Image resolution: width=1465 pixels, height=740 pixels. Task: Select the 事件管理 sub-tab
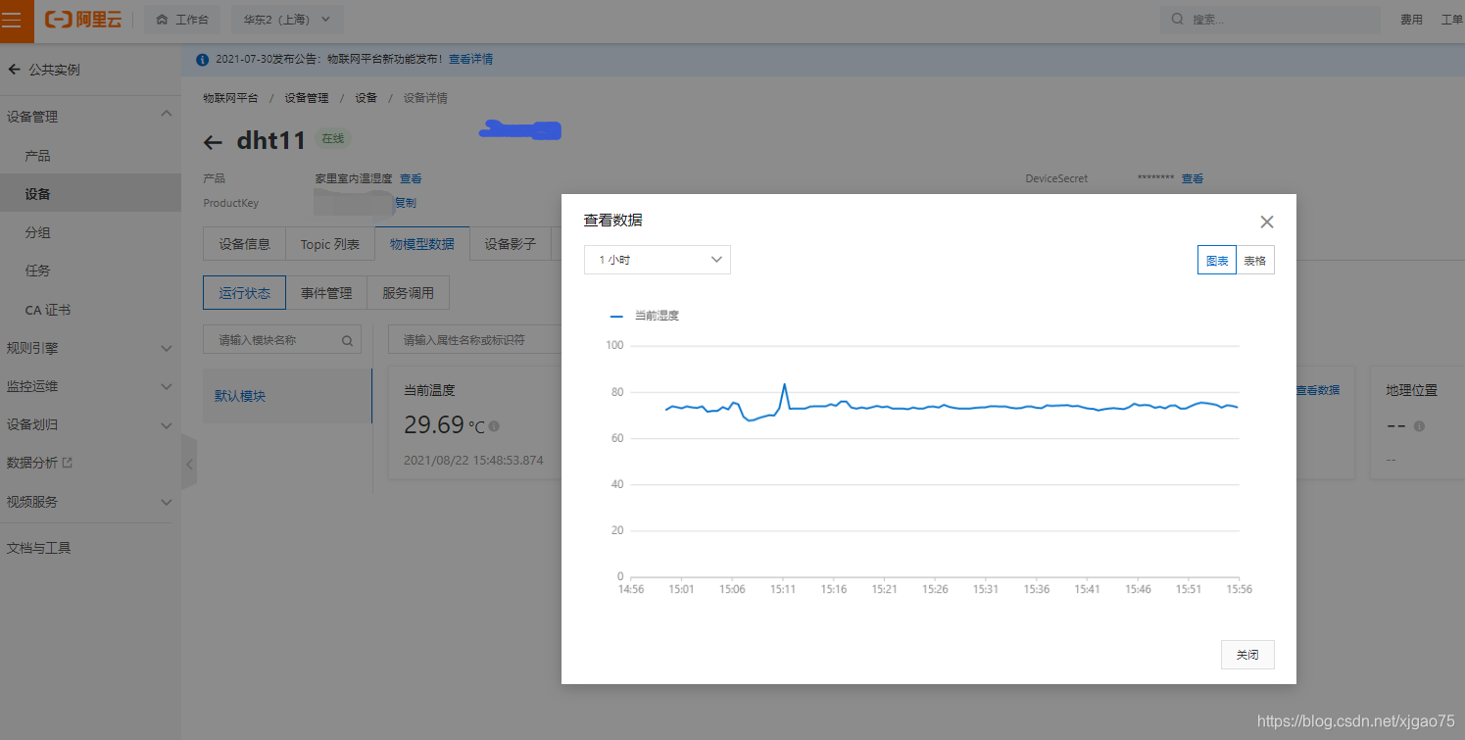click(326, 292)
